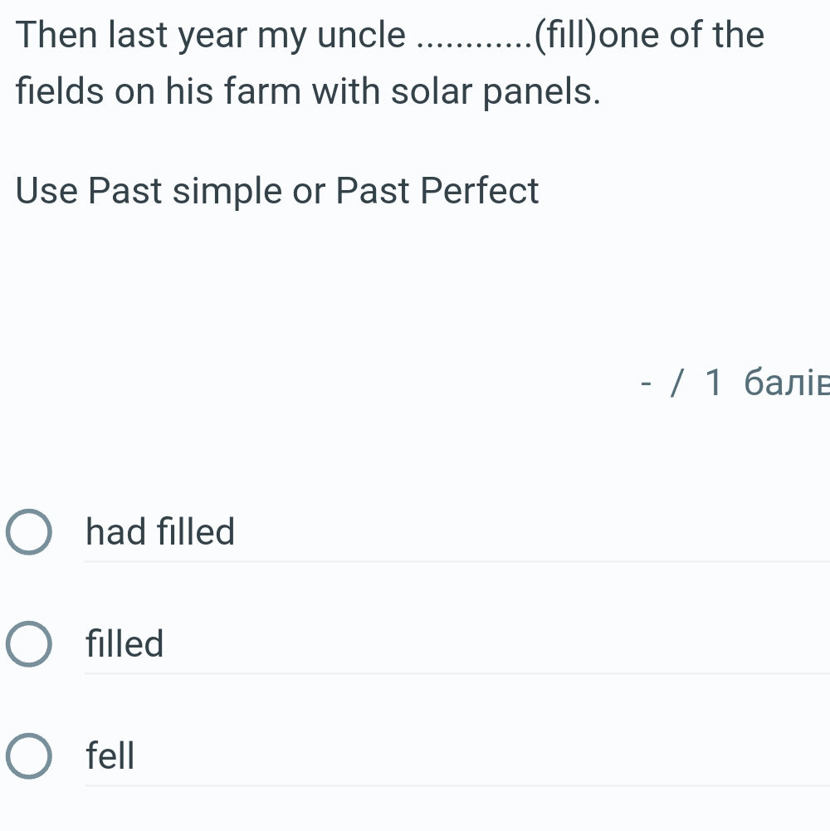830x831 pixels.
Task: Click the "had filled" answer label text
Action: 160,532
